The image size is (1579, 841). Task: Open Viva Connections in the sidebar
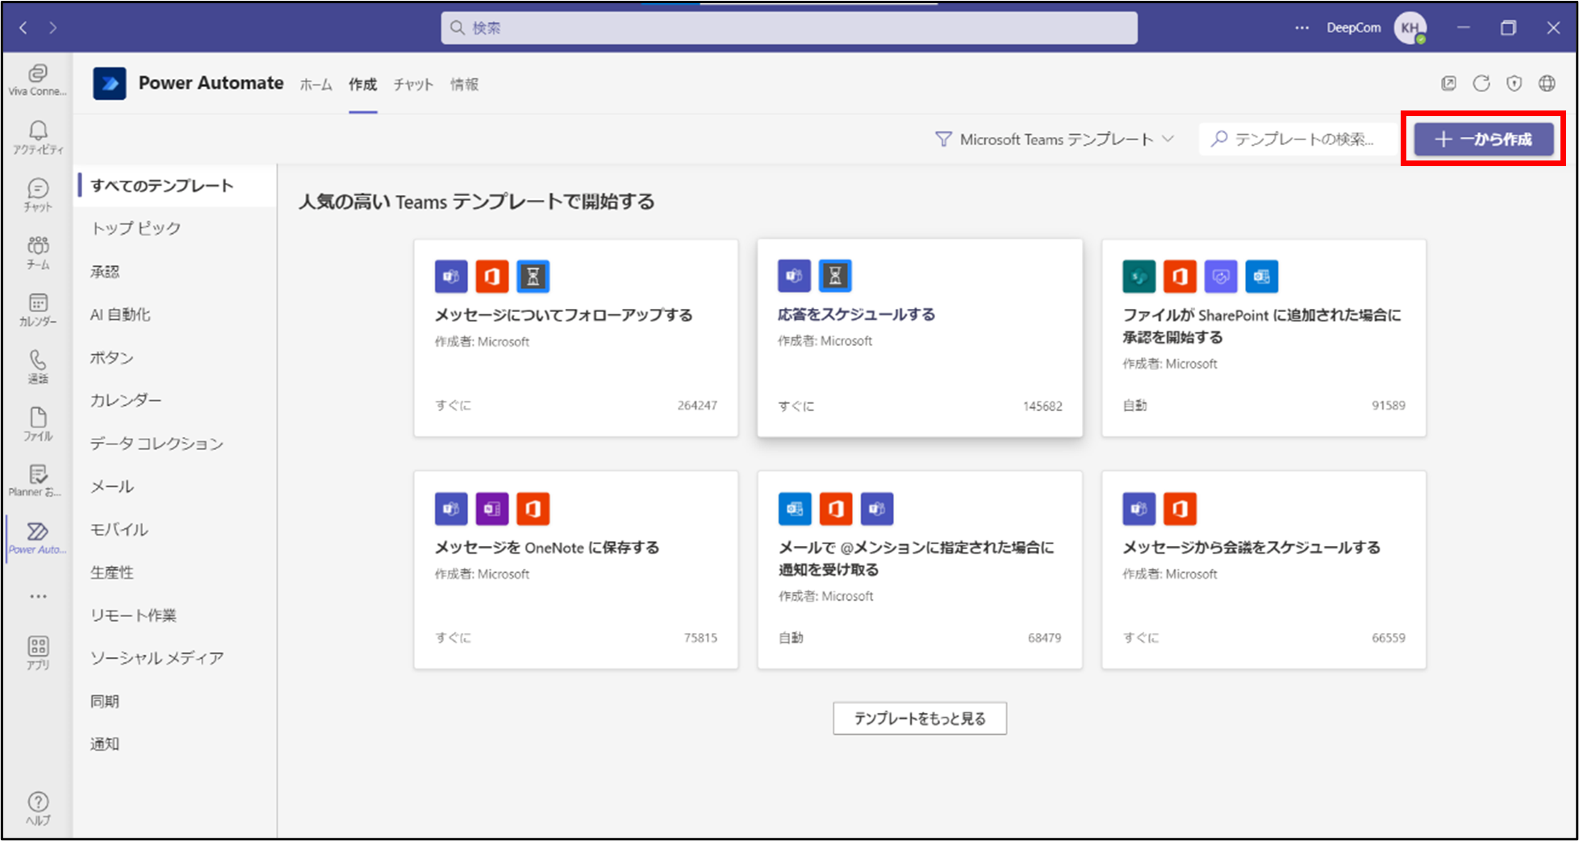(38, 80)
